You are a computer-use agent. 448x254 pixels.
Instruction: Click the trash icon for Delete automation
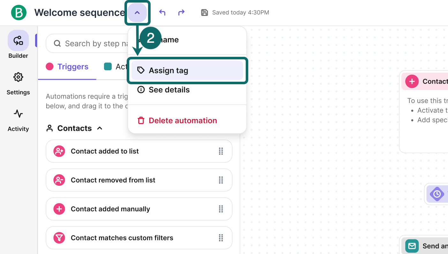click(141, 121)
